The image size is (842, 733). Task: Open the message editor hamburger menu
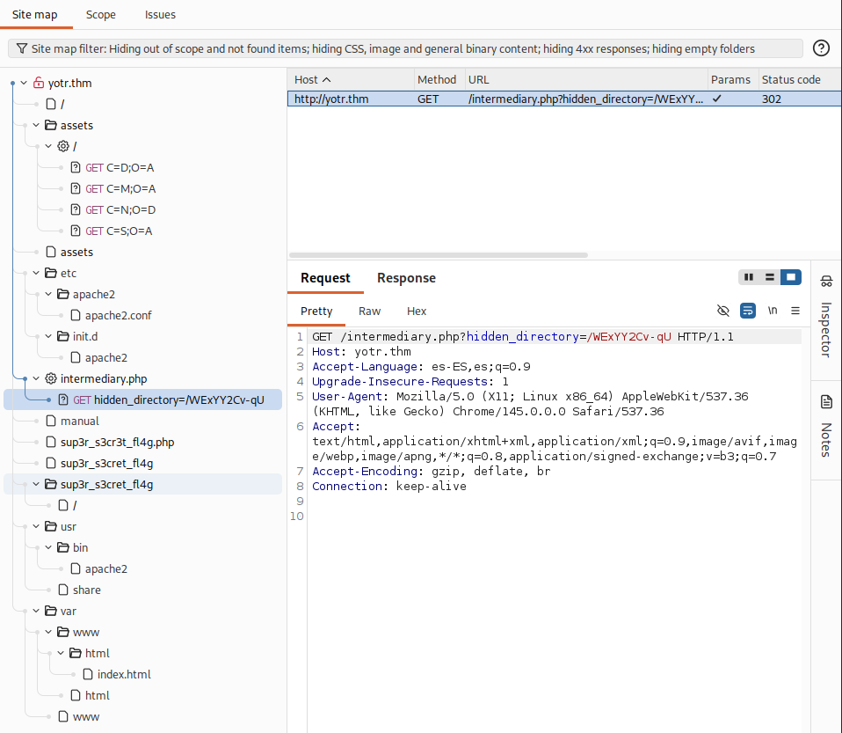795,311
